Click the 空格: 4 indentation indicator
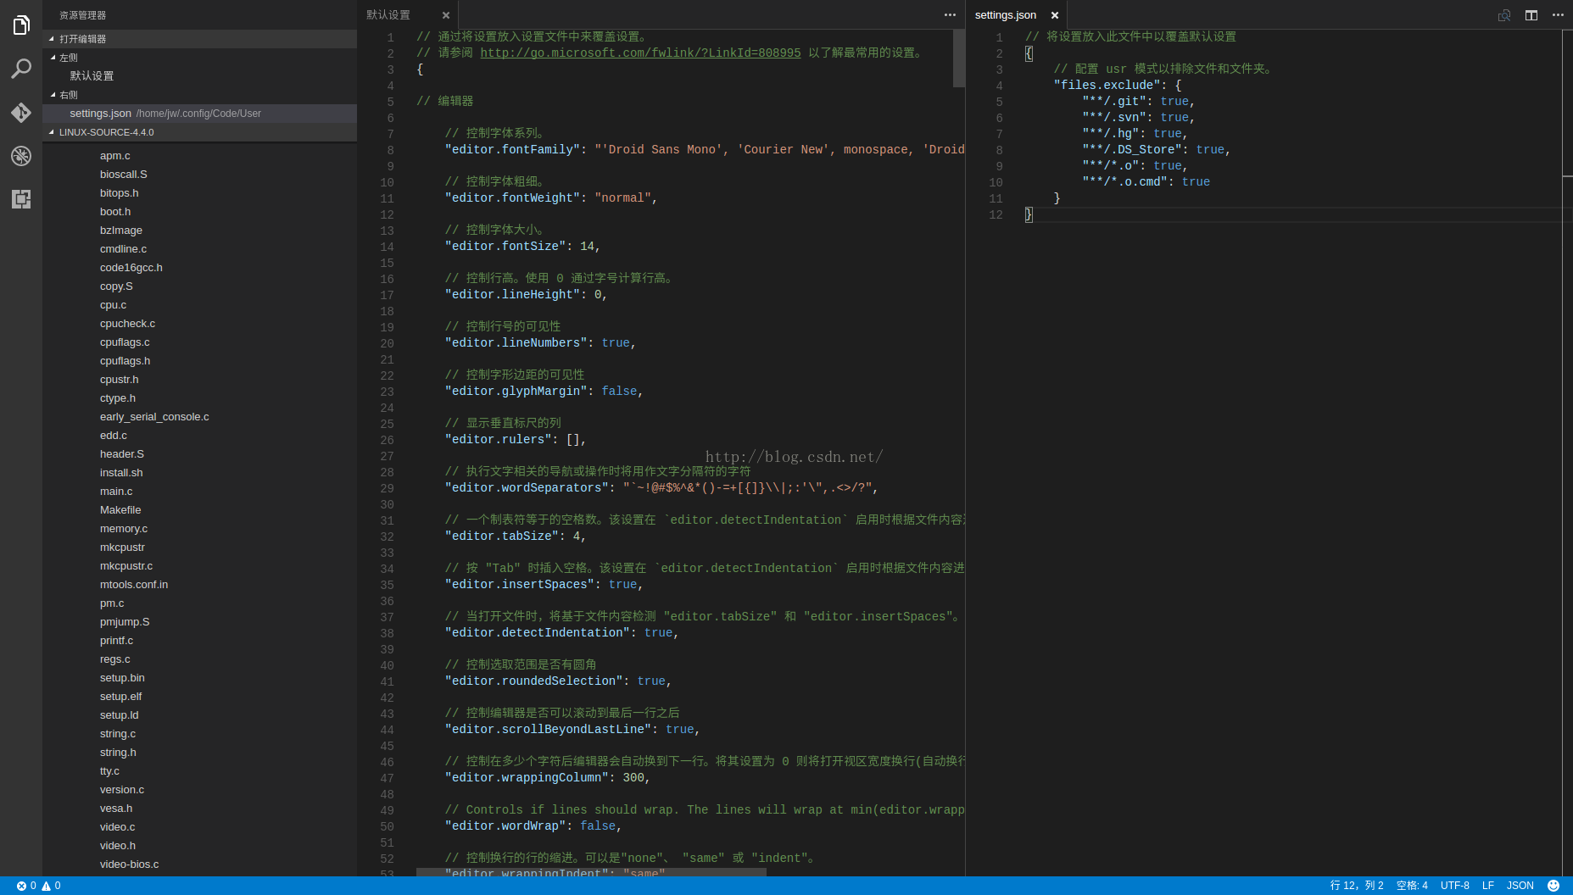 1412,886
